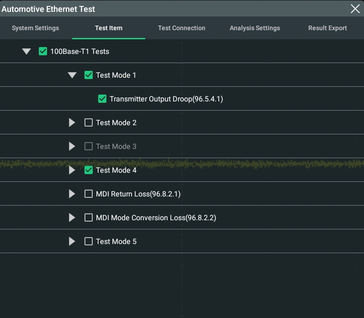The height and width of the screenshot is (318, 364).
Task: Enable the Test Mode 2 checkbox
Action: click(89, 122)
